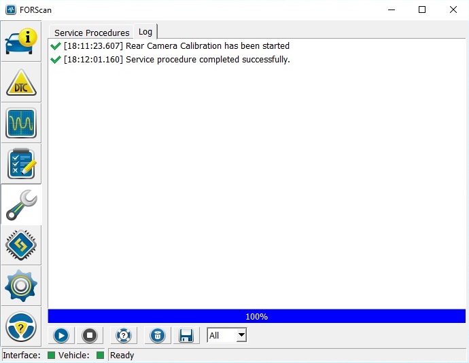The image size is (469, 363).
Task: Click green checkmark beside completed successfully entry
Action: (x=56, y=60)
